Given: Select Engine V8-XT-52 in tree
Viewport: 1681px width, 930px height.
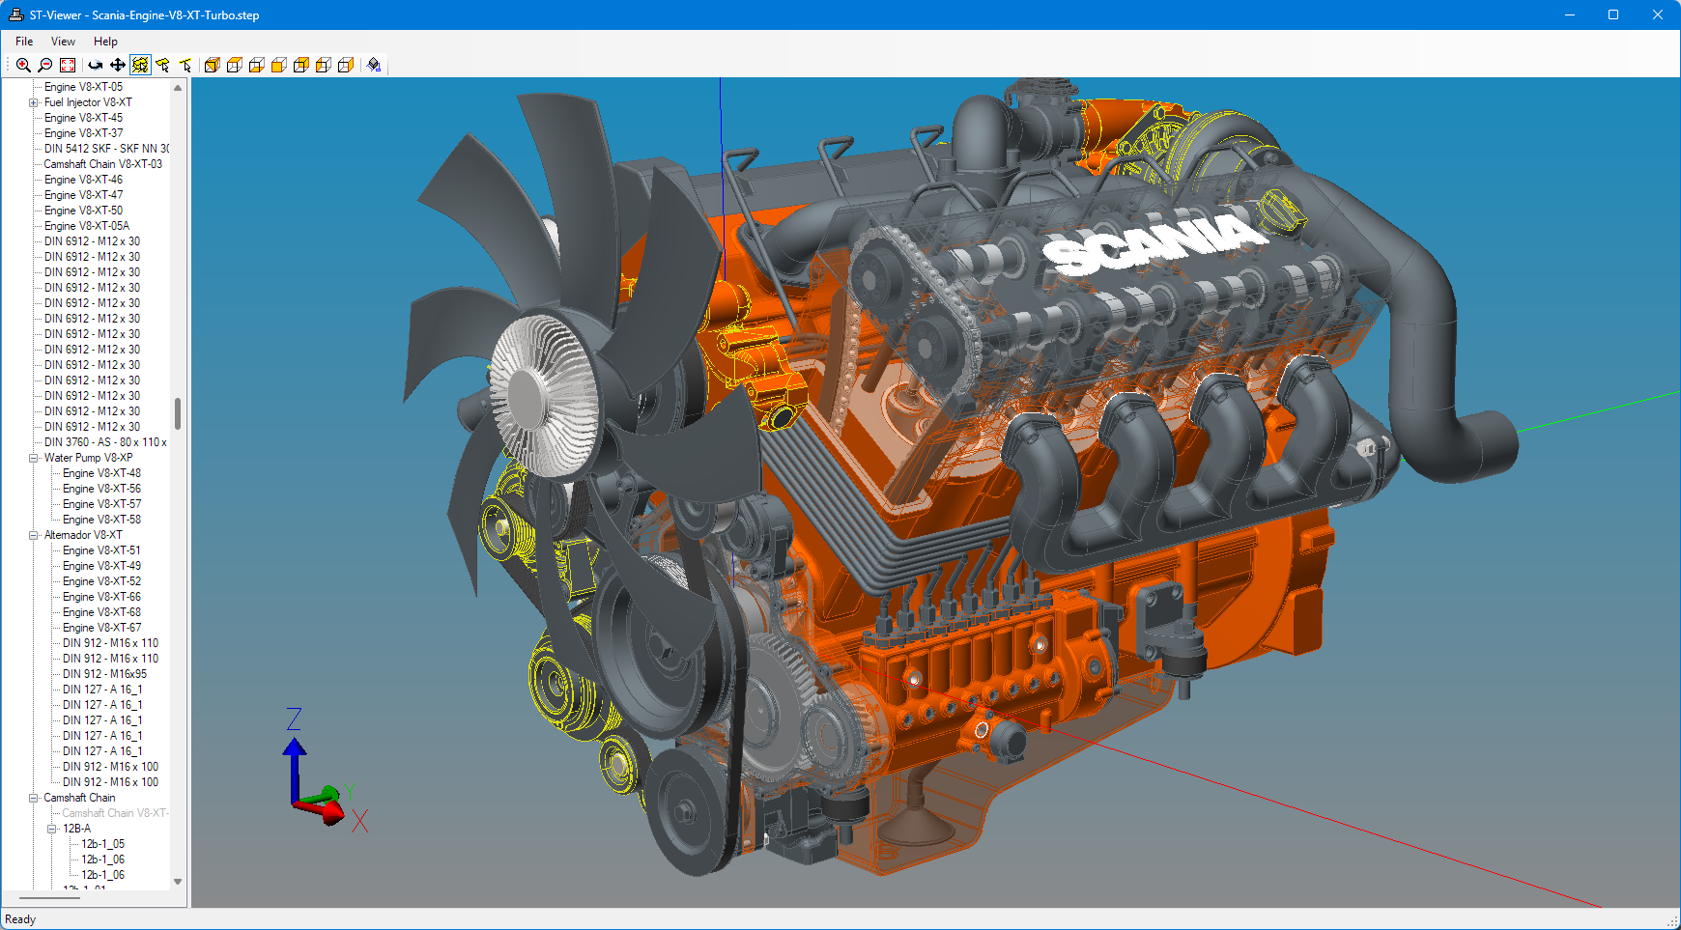Looking at the screenshot, I should point(101,581).
